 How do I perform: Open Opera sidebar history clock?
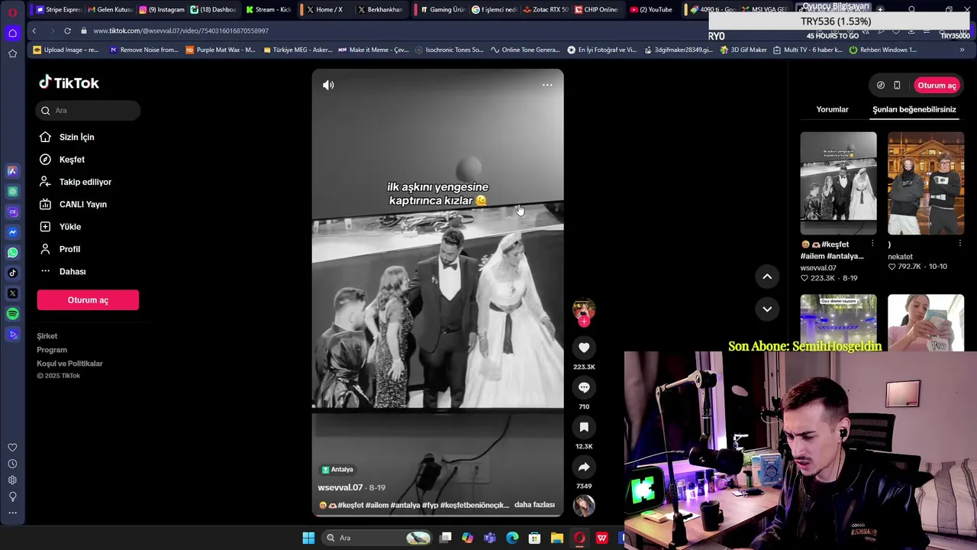point(12,464)
